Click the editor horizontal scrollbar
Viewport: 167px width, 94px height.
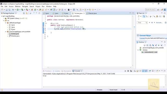pyautogui.click(x=89, y=67)
